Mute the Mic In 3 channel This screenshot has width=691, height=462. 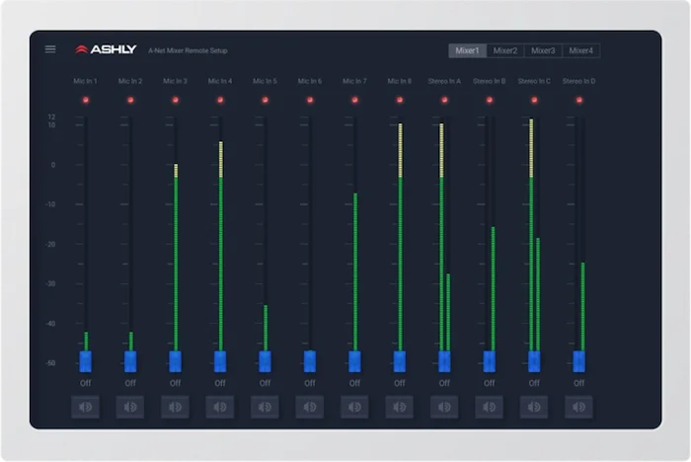(x=176, y=406)
